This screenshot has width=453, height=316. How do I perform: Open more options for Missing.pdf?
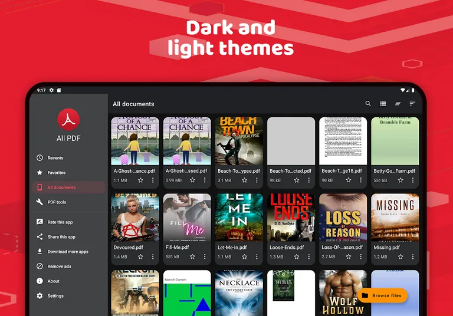point(413,256)
